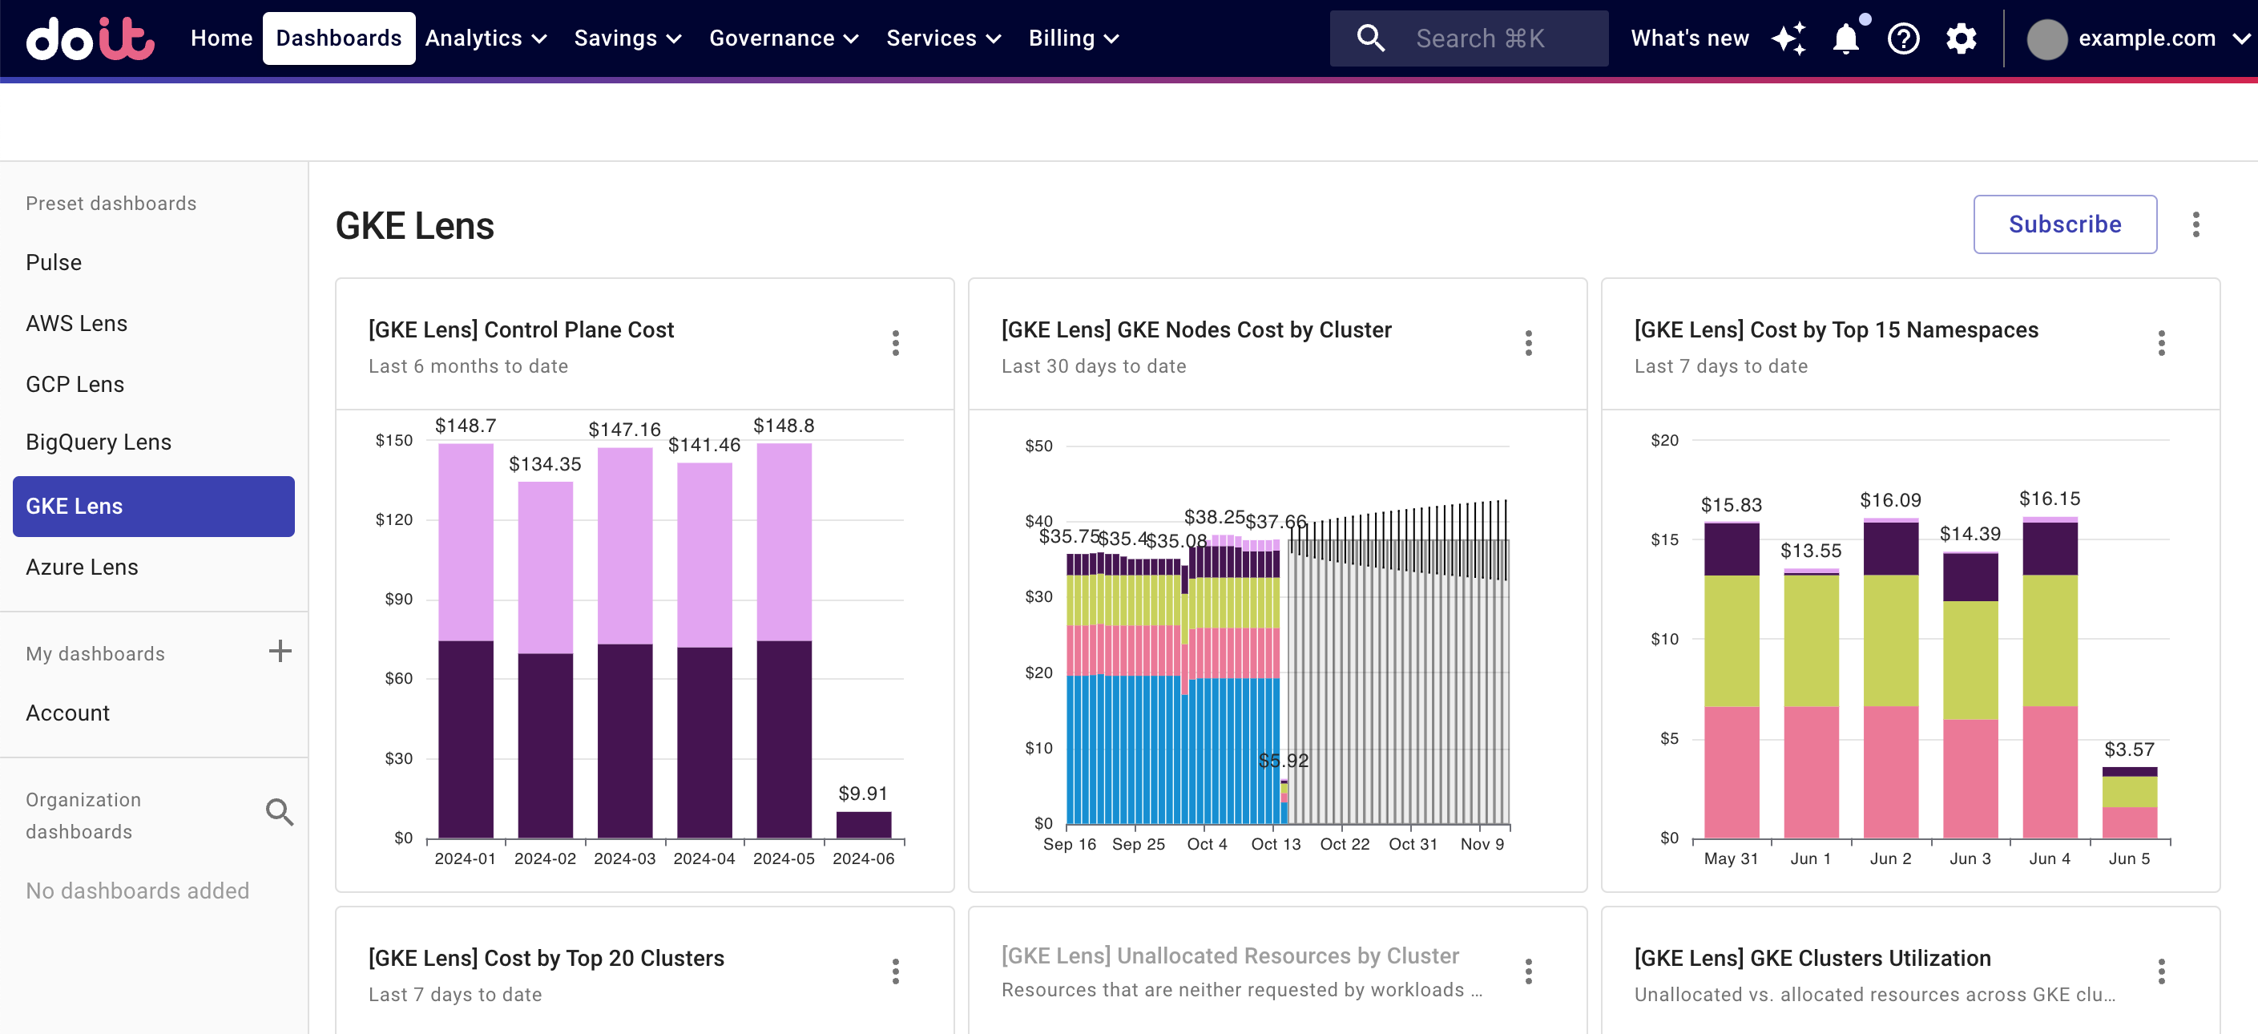Click the 'Last 30 days to date' subtitle
The width and height of the screenshot is (2258, 1034).
(x=1093, y=366)
